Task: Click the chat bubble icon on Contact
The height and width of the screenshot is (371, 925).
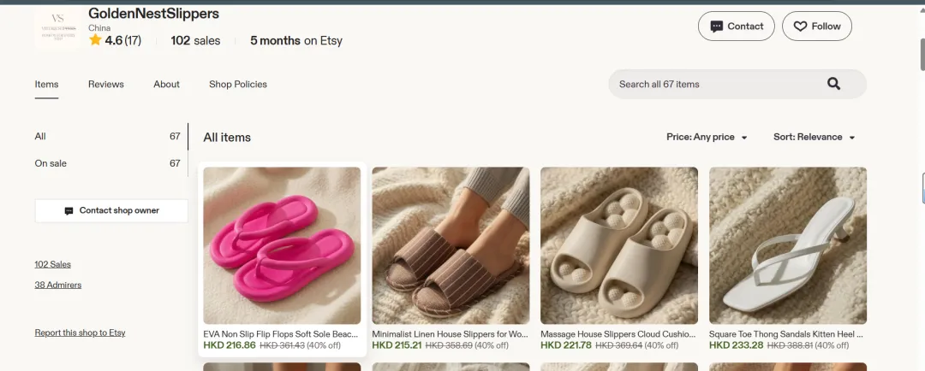Action: coord(717,26)
